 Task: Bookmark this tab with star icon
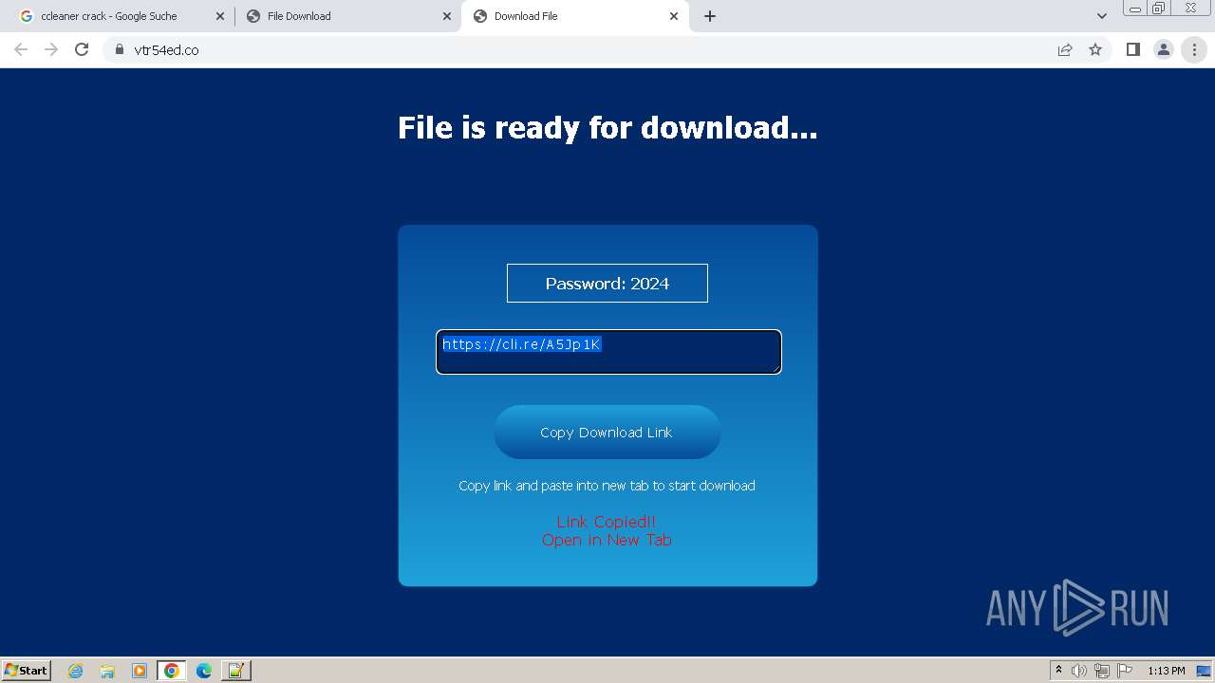click(1095, 49)
